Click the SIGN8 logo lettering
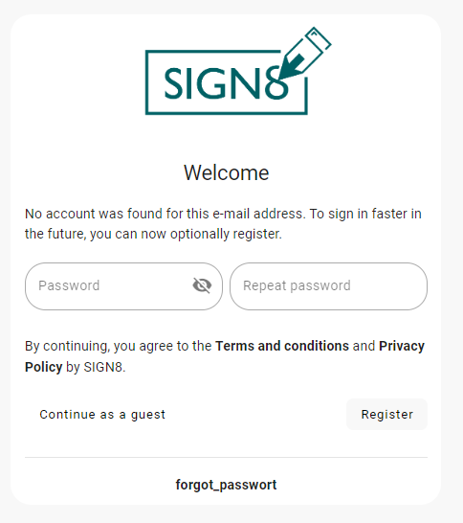 click(226, 83)
